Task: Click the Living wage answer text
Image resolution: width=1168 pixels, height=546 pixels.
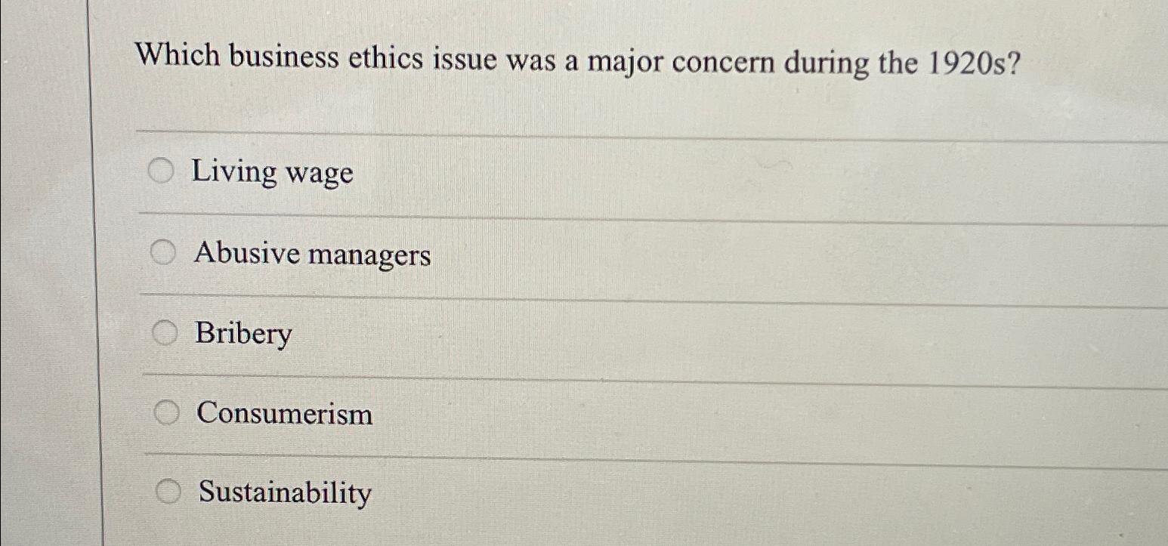Action: click(x=272, y=173)
